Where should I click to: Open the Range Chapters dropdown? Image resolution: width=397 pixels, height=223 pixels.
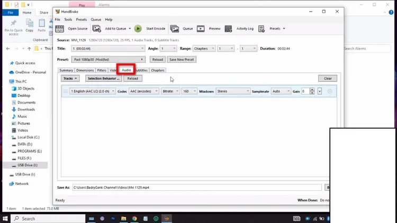coord(204,49)
